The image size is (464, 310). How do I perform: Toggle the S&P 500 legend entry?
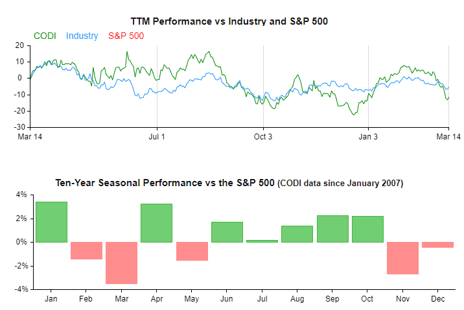pos(126,35)
